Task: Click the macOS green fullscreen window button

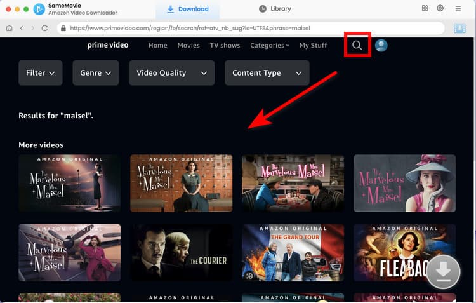Action: [26, 9]
